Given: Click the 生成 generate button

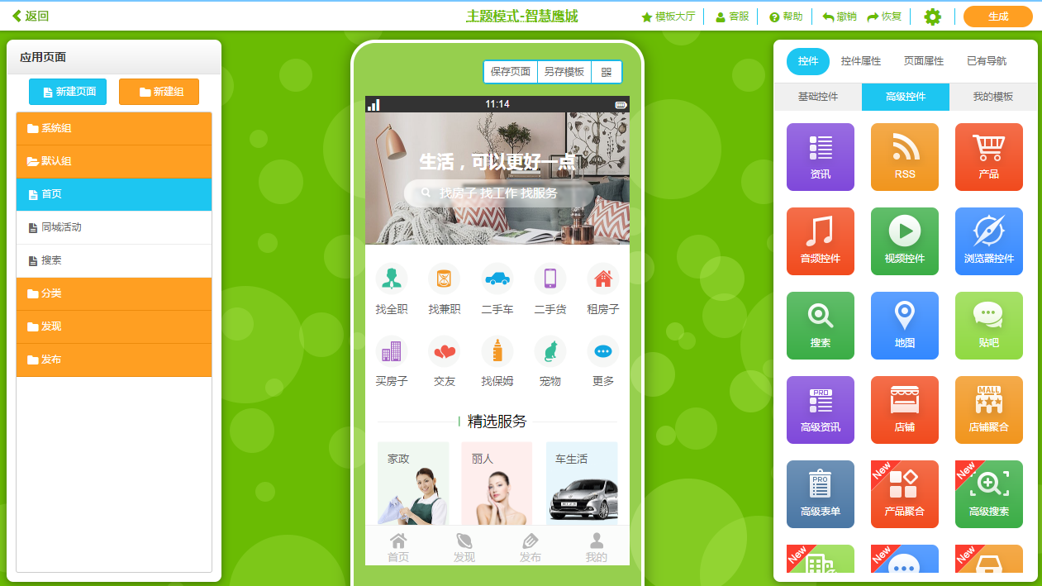Looking at the screenshot, I should coord(997,16).
